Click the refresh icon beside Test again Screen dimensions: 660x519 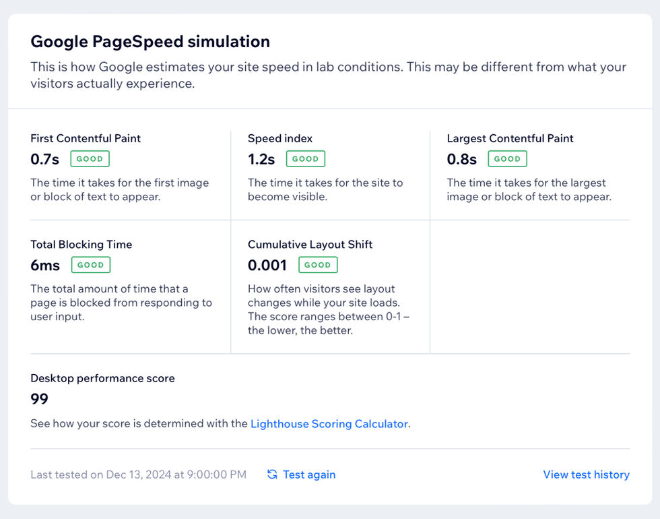coord(272,475)
